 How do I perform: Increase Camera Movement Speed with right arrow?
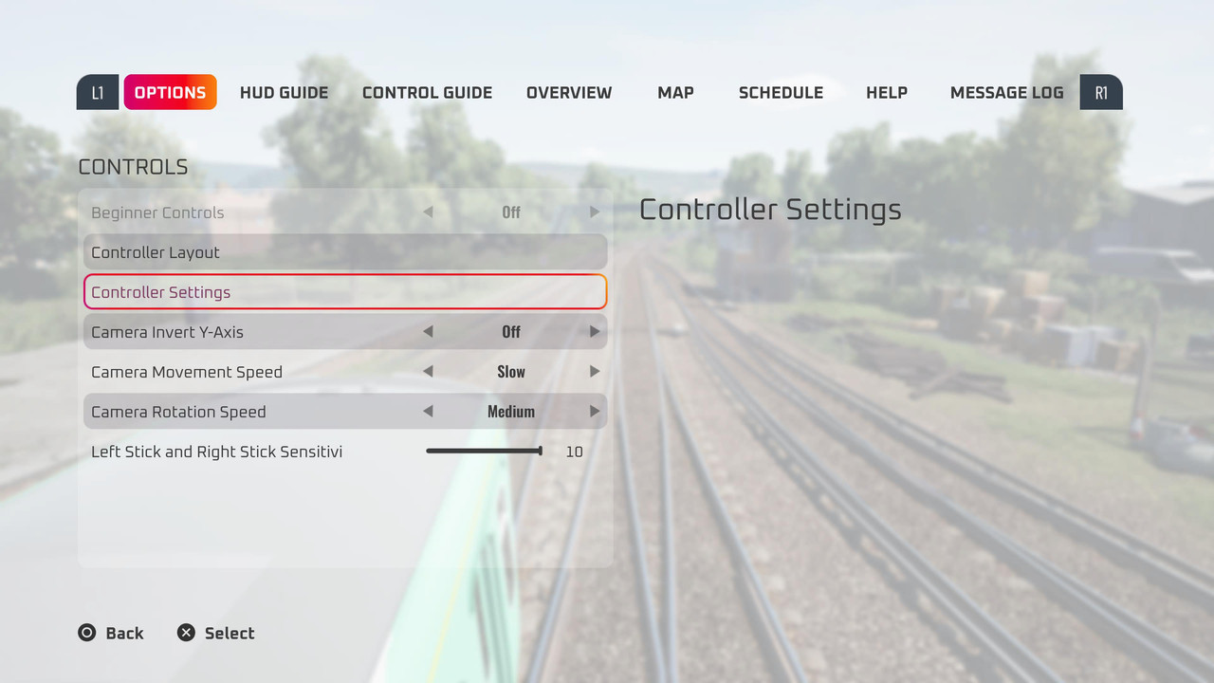595,372
